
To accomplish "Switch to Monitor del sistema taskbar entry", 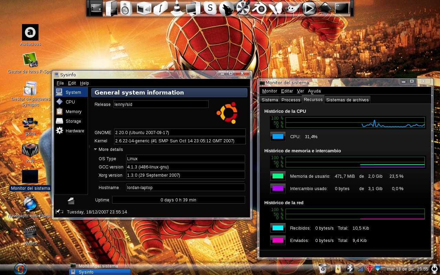I will (x=100, y=266).
